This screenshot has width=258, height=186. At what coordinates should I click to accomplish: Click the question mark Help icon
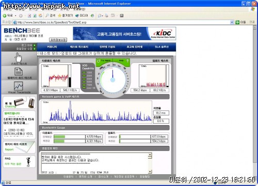[x=127, y=61]
